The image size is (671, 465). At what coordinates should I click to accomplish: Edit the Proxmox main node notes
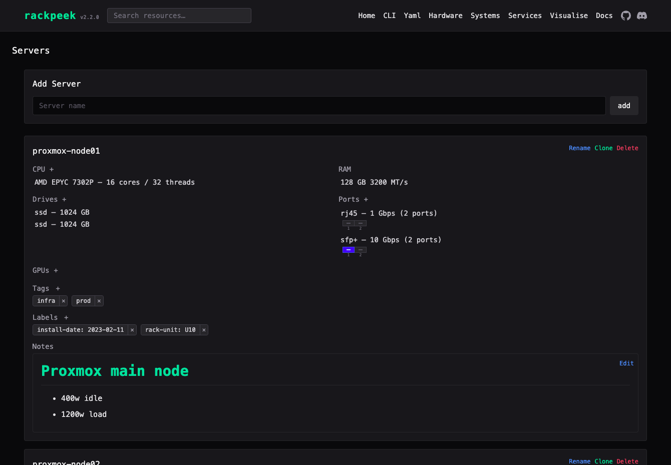point(626,363)
